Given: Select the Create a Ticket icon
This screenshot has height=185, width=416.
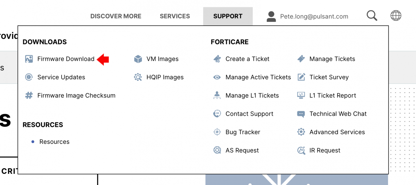Looking at the screenshot, I should [x=217, y=59].
